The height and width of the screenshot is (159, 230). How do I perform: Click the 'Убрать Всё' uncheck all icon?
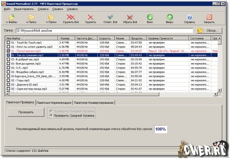[x=130, y=17]
